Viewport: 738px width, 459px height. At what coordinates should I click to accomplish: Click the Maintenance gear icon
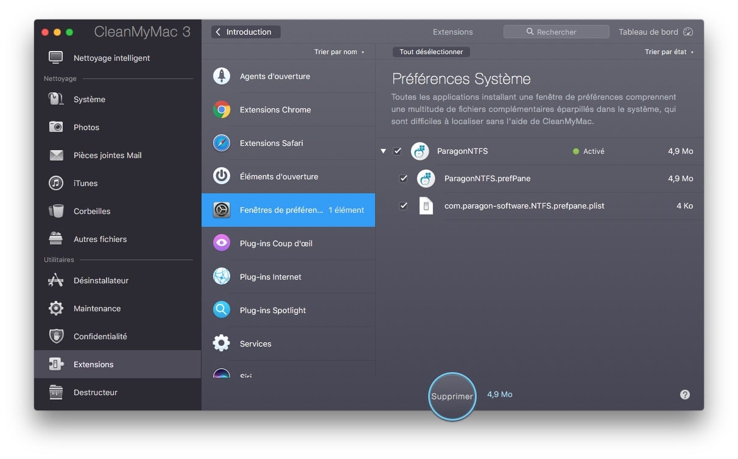pos(56,308)
